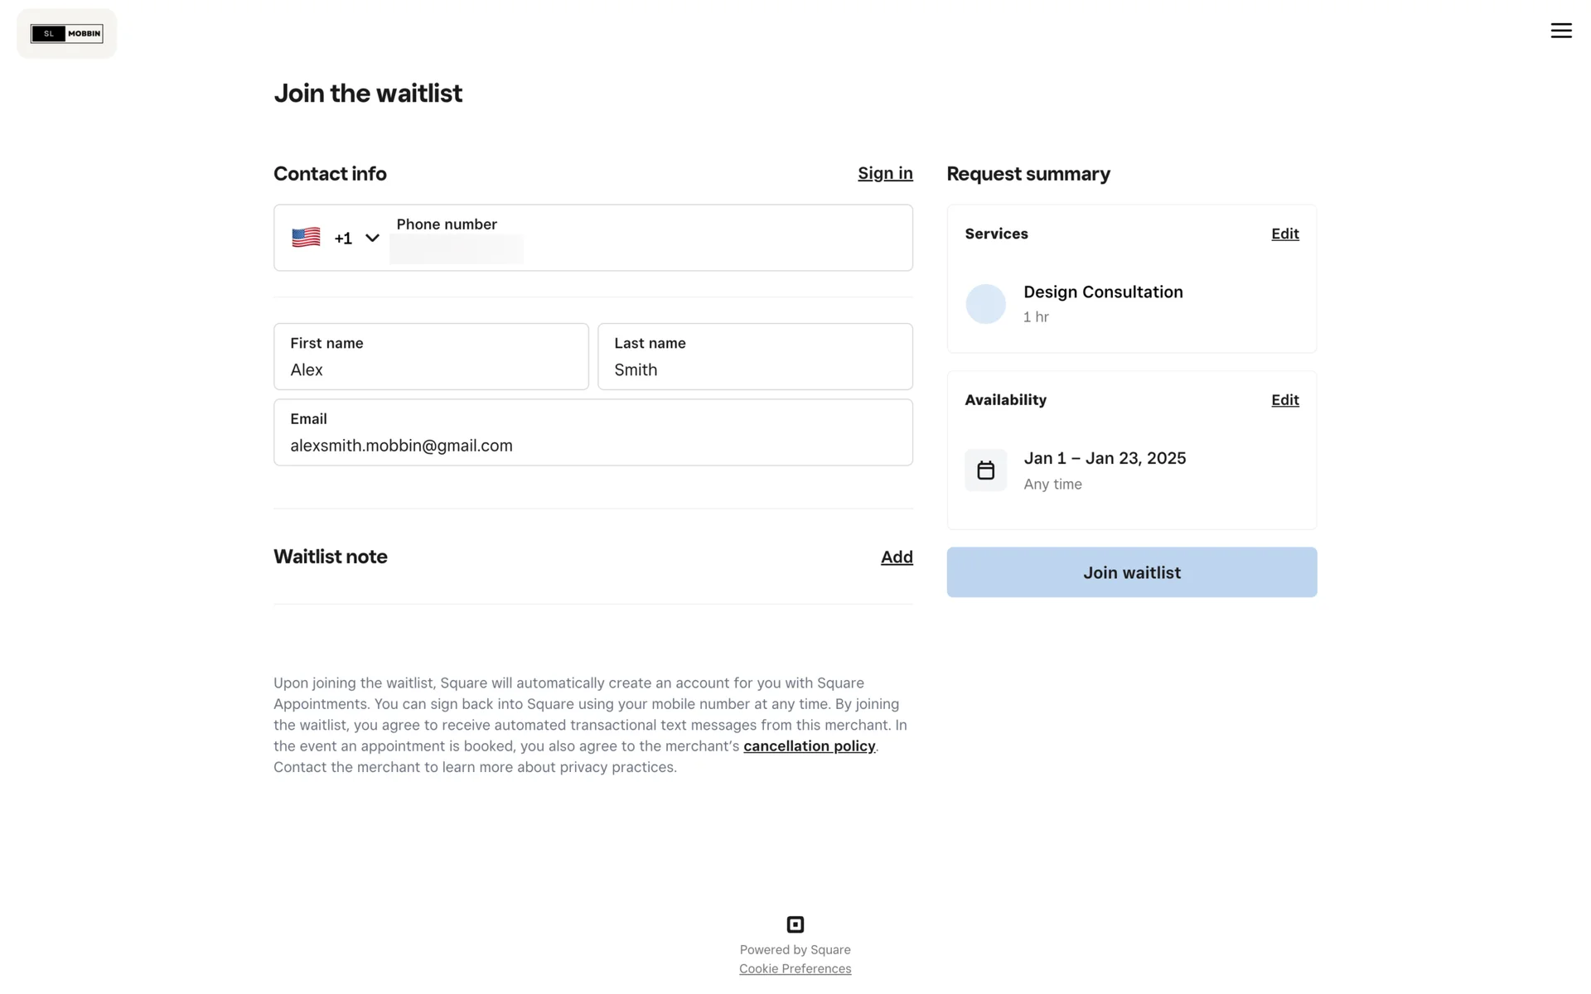The height and width of the screenshot is (994, 1591).
Task: Expand the country code chevron
Action: [x=372, y=239]
